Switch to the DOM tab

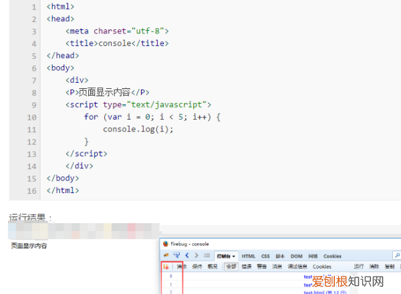(296, 256)
